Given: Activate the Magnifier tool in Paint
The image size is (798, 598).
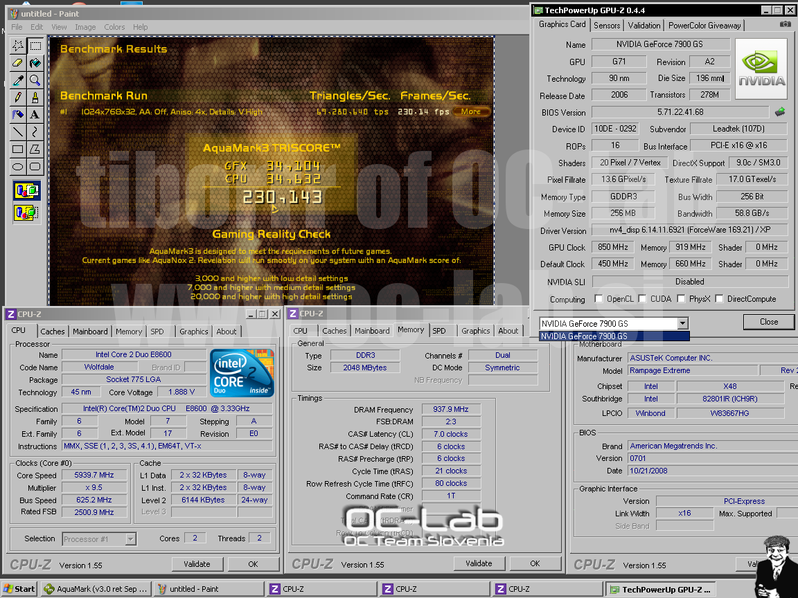Looking at the screenshot, I should pyautogui.click(x=35, y=80).
